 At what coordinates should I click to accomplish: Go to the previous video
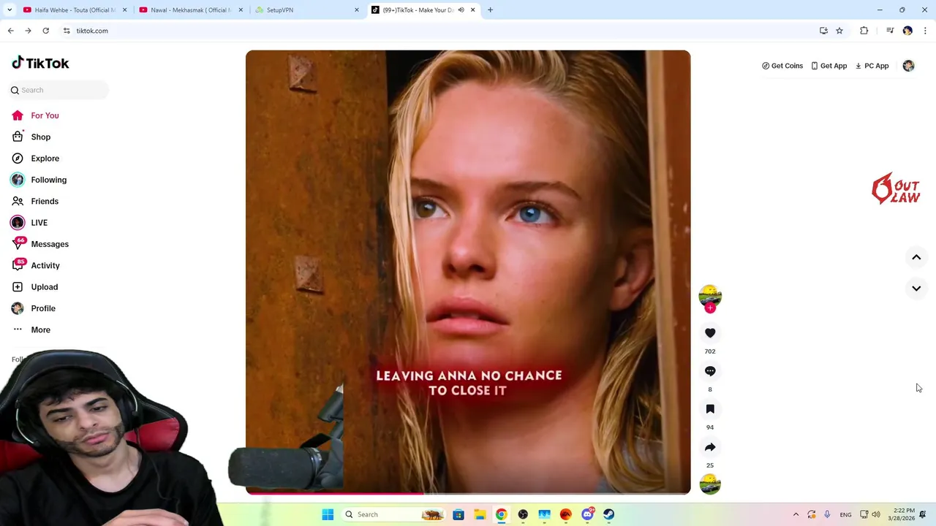[x=916, y=257]
